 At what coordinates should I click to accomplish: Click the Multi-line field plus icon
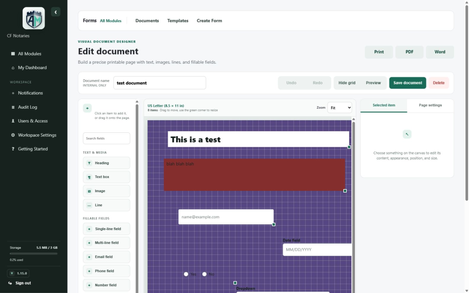pyautogui.click(x=89, y=243)
